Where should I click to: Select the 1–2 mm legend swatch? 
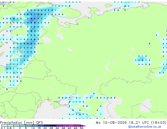point(17,126)
